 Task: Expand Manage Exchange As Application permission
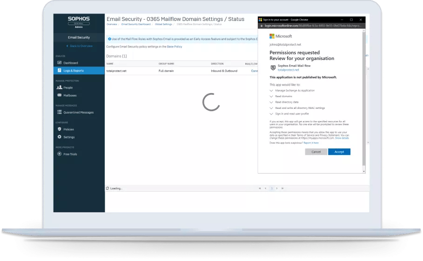(271, 91)
